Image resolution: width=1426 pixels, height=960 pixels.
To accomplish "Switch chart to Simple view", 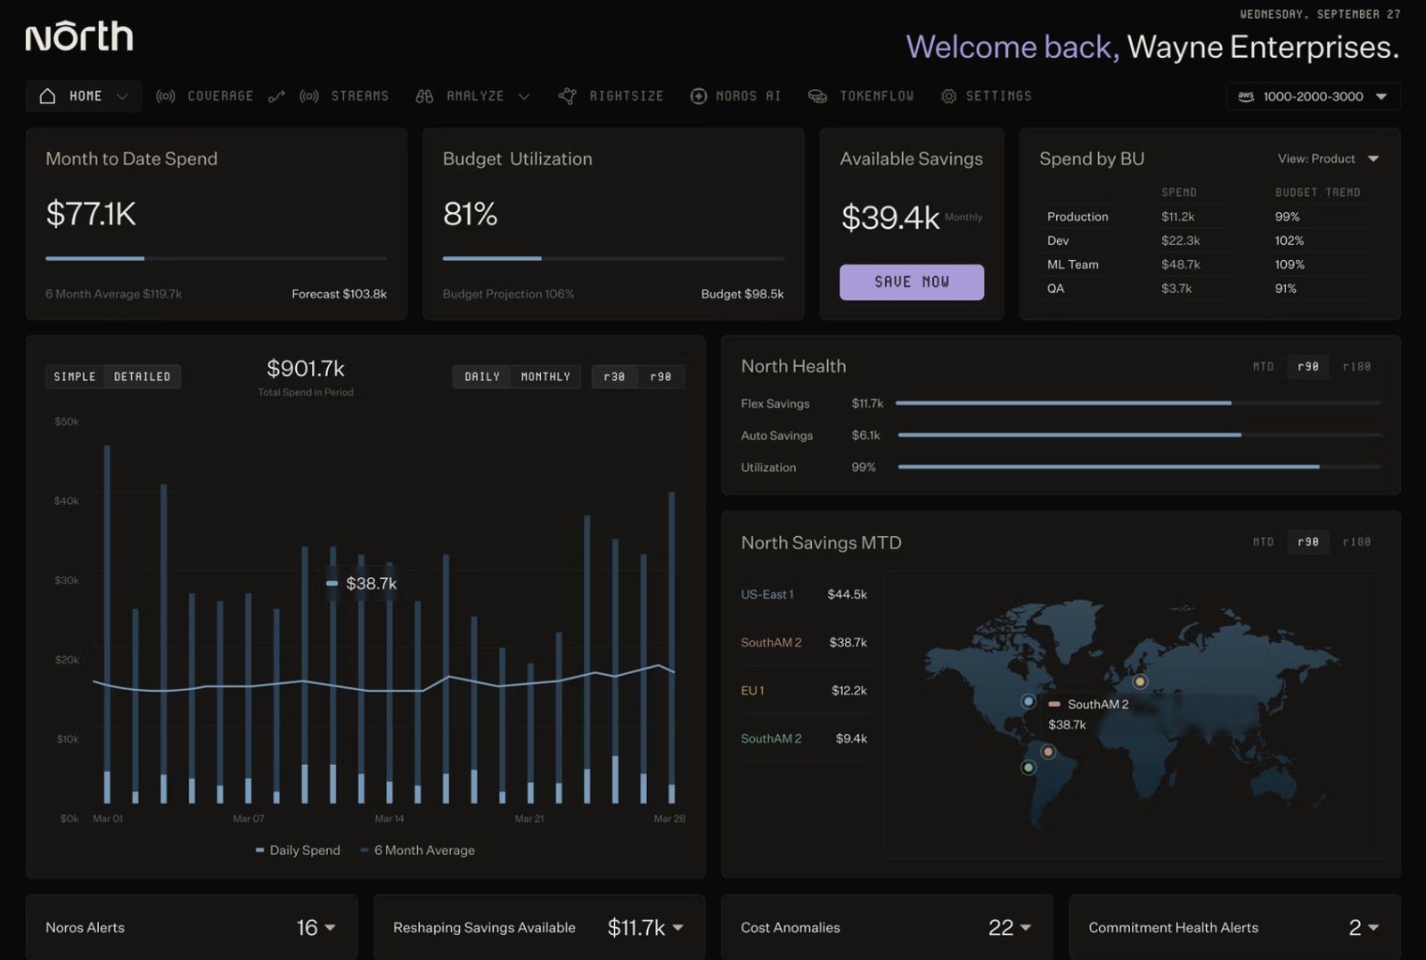I will point(75,377).
